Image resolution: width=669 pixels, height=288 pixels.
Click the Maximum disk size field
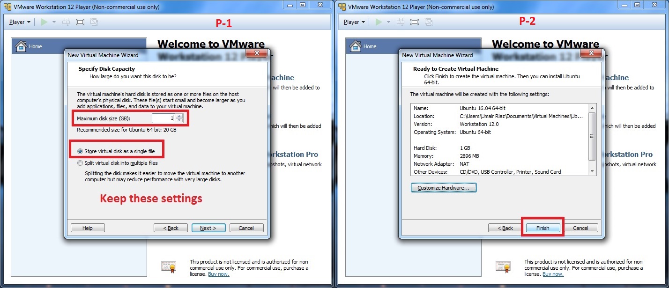(x=164, y=118)
